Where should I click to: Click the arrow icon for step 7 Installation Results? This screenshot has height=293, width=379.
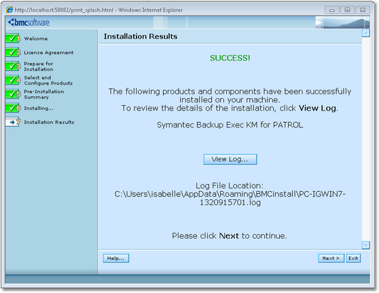pyautogui.click(x=13, y=122)
